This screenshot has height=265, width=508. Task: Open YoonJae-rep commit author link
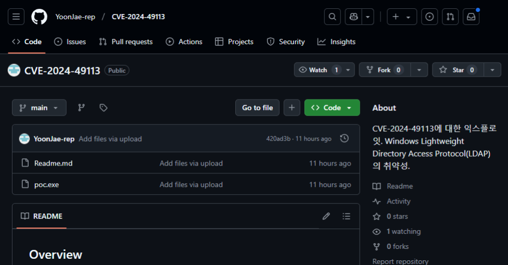(54, 138)
